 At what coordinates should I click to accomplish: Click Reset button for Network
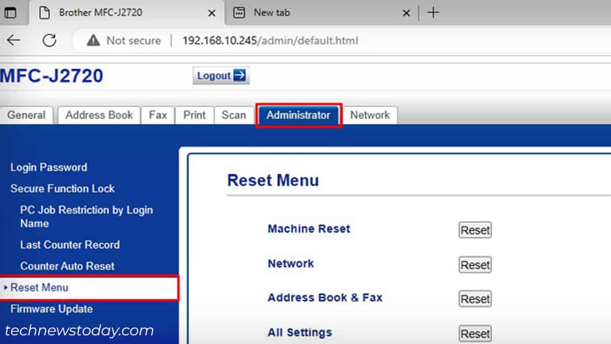[x=475, y=265]
